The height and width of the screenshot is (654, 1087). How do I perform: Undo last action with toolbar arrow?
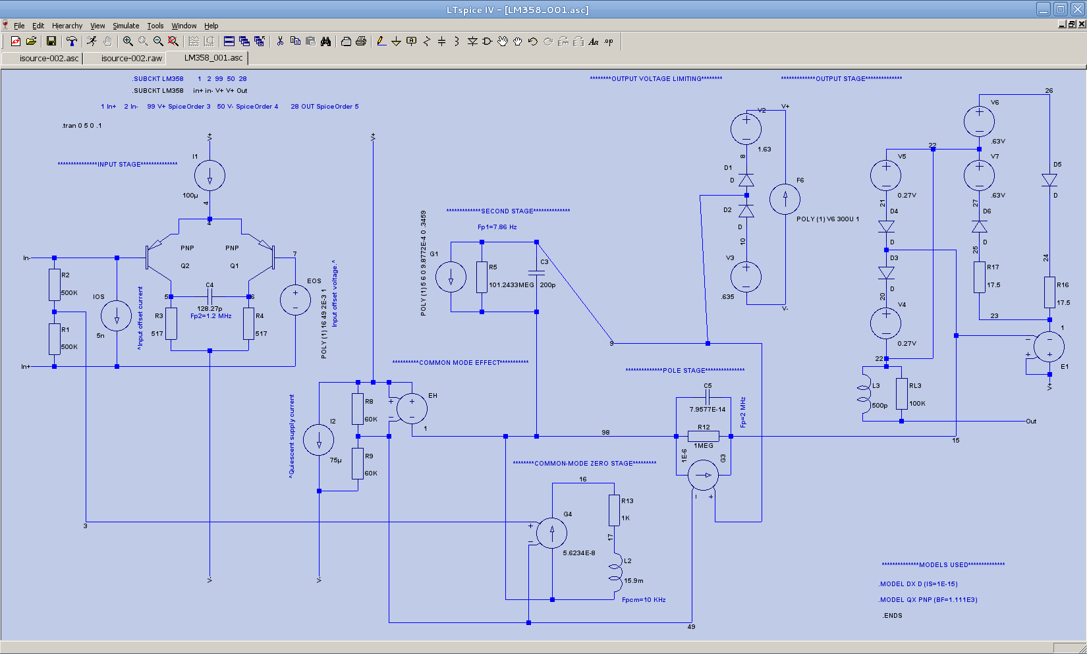[533, 41]
